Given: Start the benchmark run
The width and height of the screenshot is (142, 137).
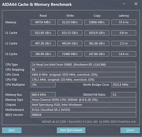Looking at the screenshot, I should coord(71,130).
